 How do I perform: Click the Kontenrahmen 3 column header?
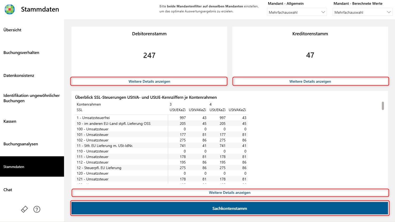point(171,104)
